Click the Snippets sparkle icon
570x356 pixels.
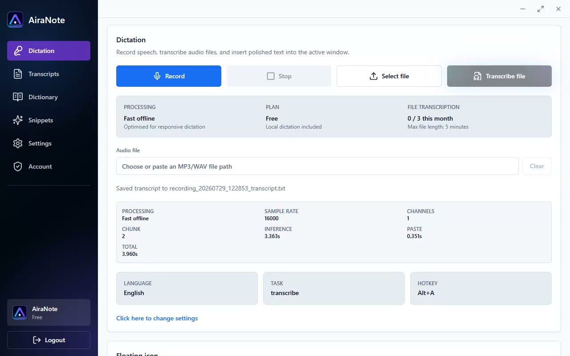[18, 120]
